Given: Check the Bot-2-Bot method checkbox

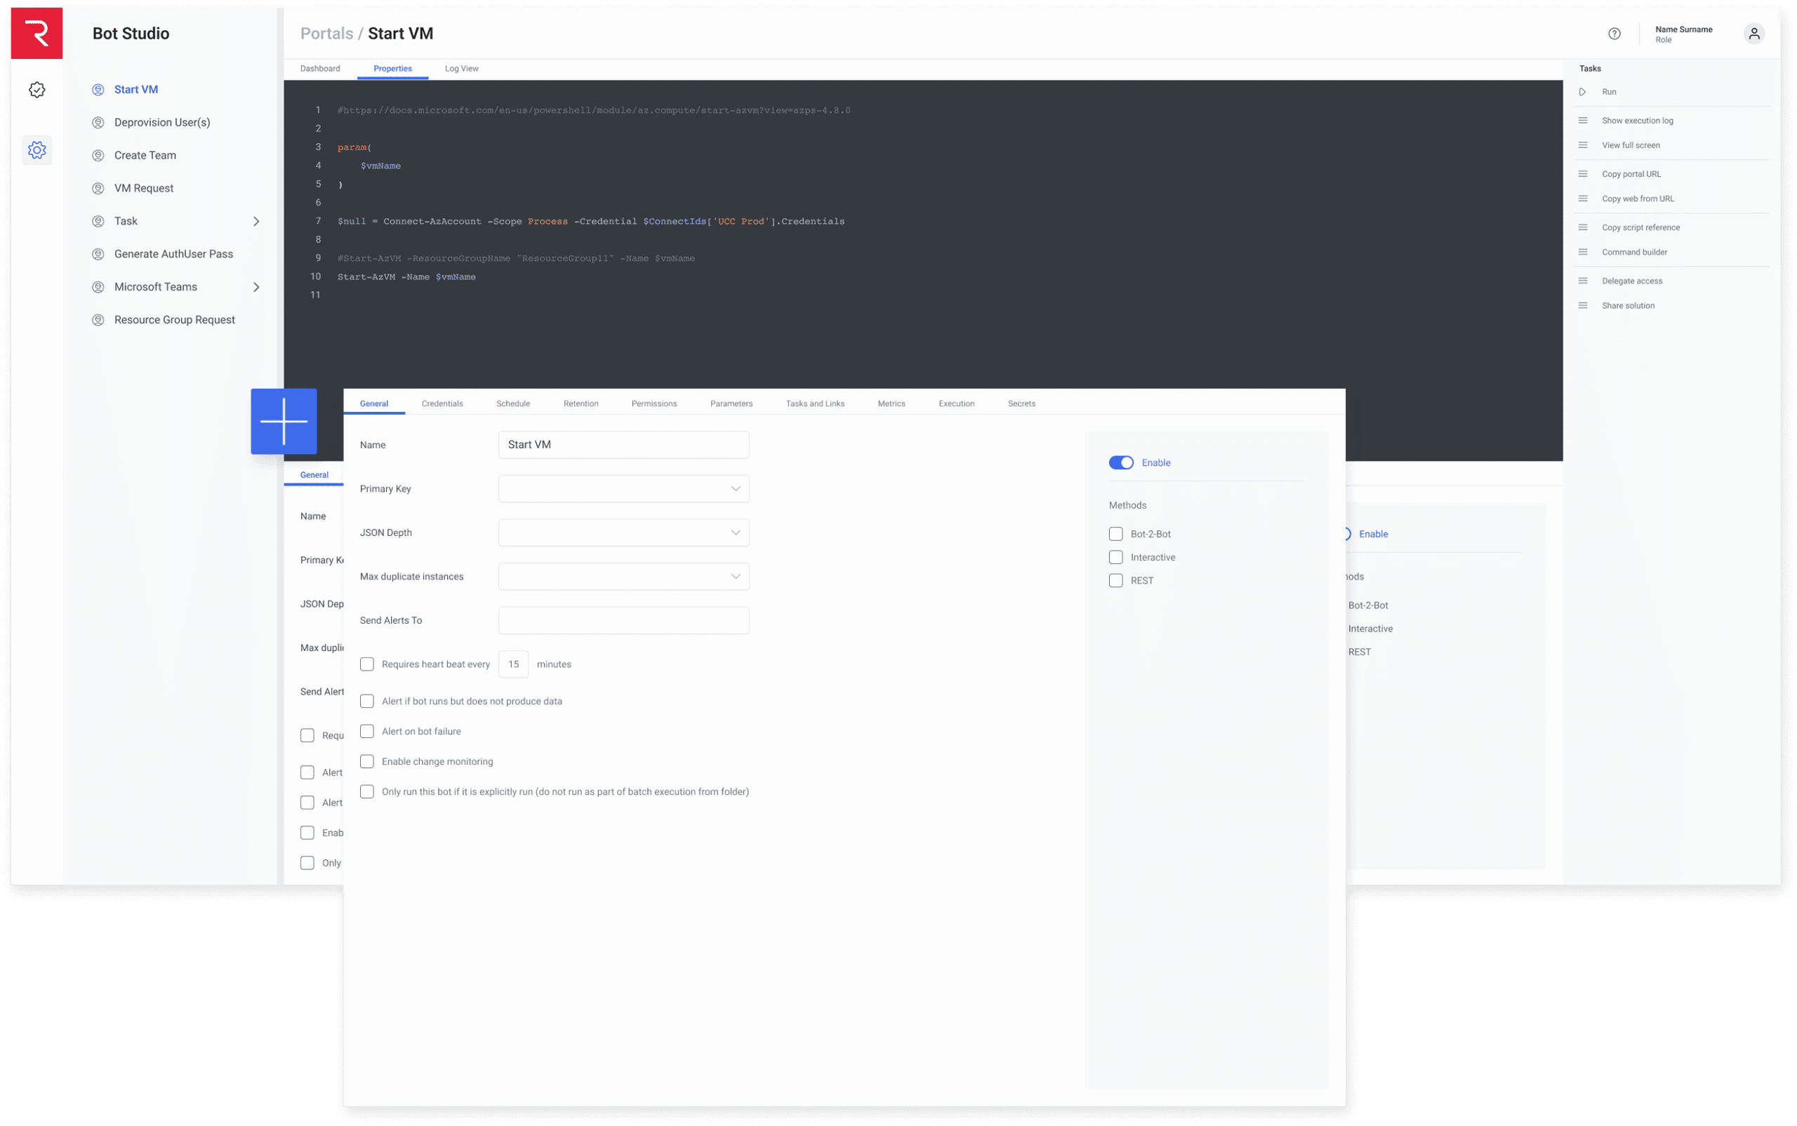Looking at the screenshot, I should [1115, 534].
